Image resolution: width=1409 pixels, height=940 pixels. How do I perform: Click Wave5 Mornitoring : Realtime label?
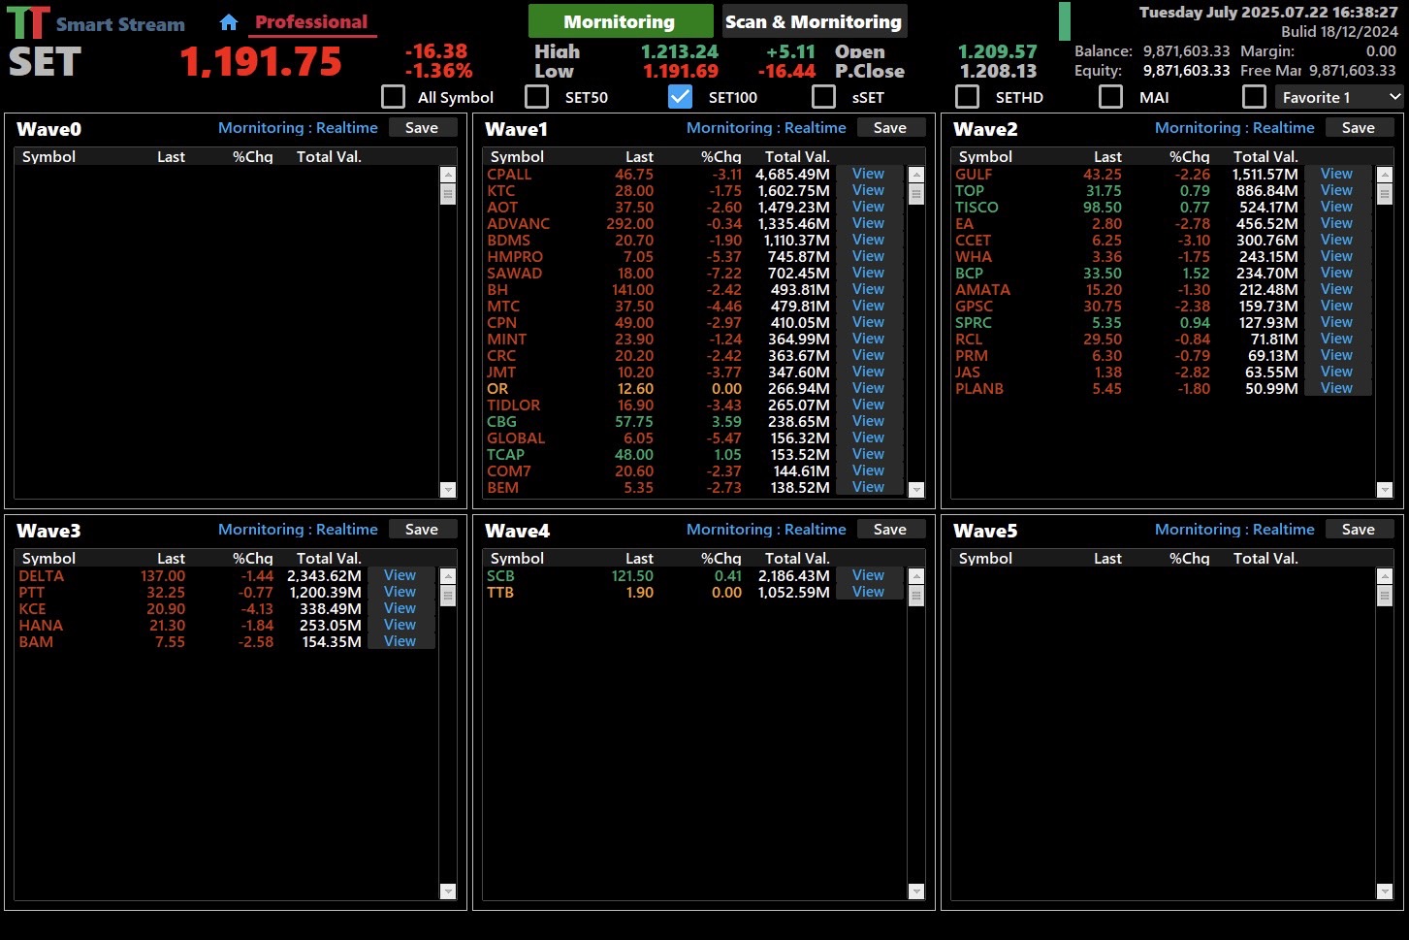pos(1234,530)
